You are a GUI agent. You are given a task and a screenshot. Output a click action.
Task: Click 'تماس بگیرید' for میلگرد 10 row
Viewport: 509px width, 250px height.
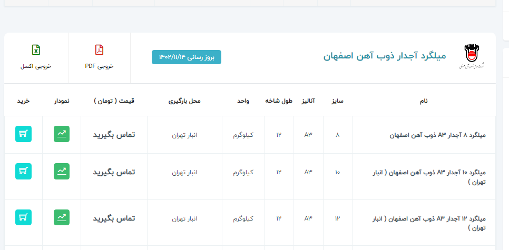114,172
